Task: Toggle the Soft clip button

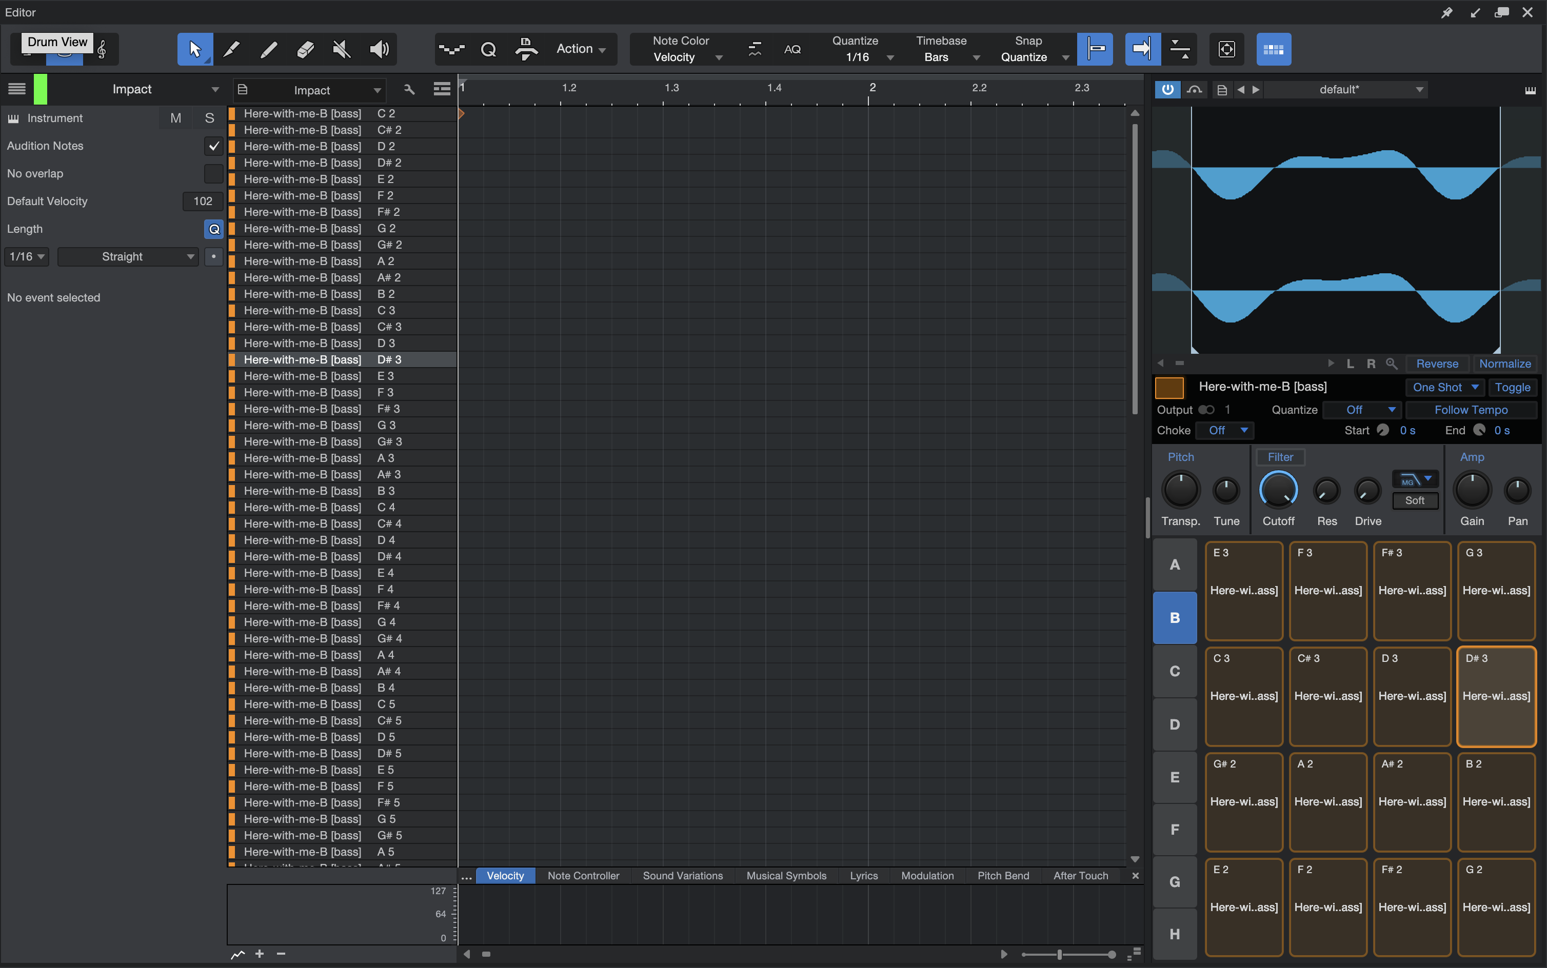Action: click(1415, 500)
